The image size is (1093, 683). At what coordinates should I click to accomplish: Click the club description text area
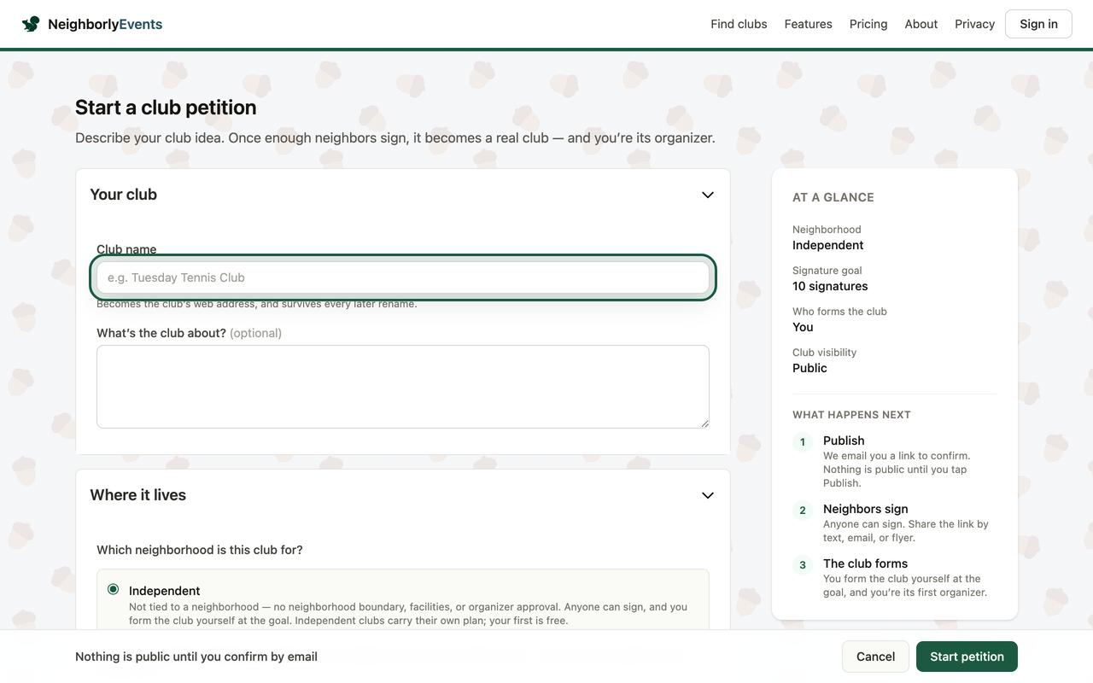coord(403,387)
